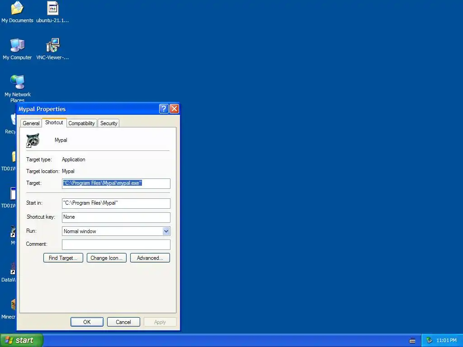Click the on-screen keyboard tray icon
Image resolution: width=463 pixels, height=347 pixels.
412,341
